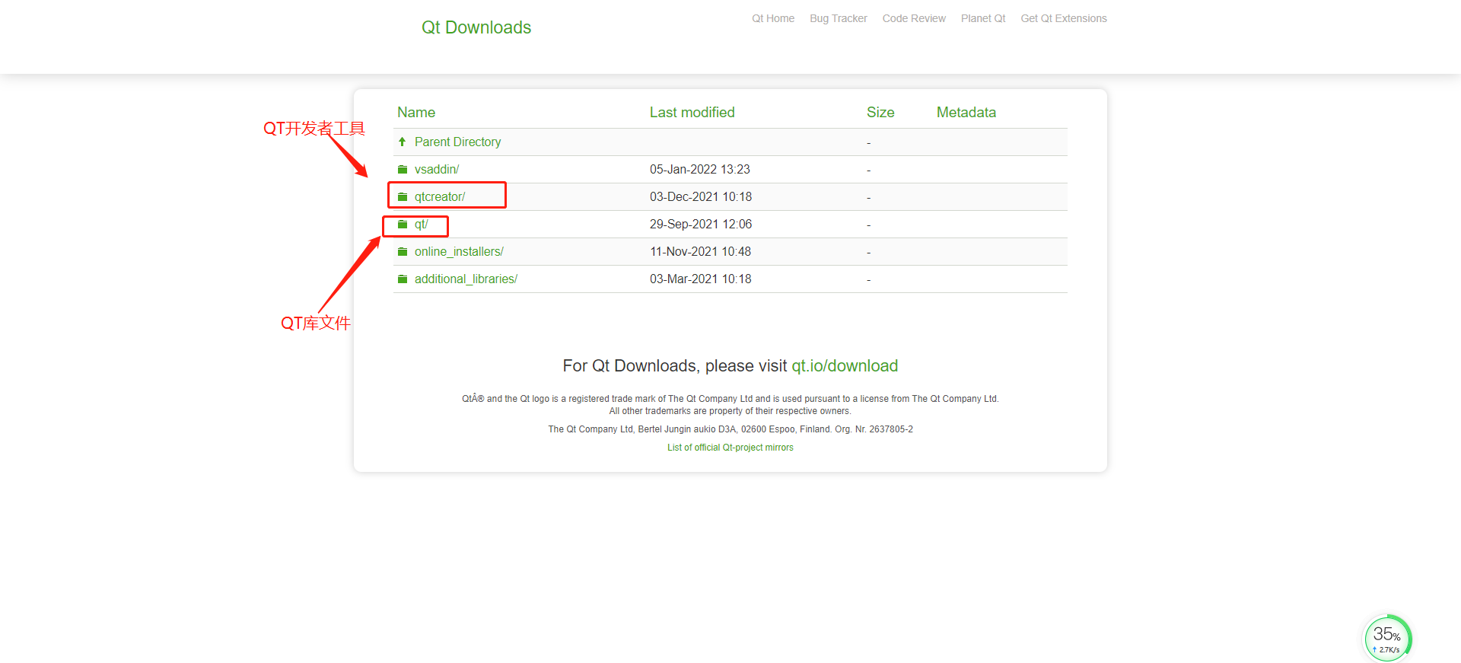Screen dimensions: 1461x663
Task: Open the Parent Directory link
Action: (x=457, y=142)
